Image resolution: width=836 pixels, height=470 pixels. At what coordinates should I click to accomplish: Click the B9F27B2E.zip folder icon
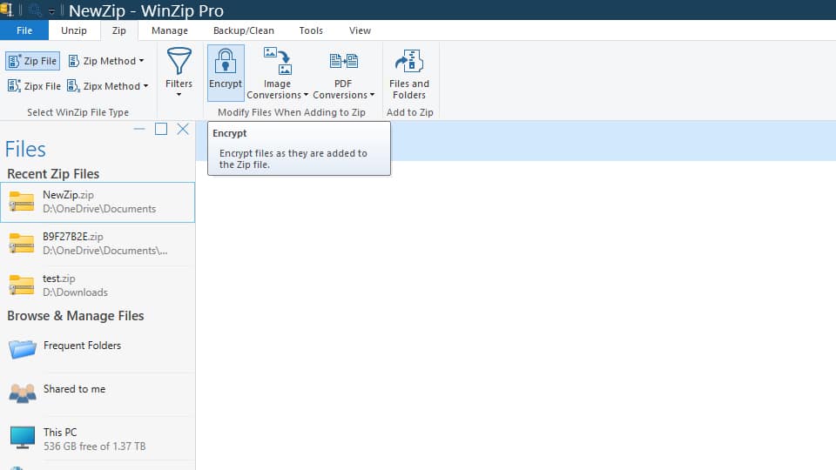pyautogui.click(x=21, y=243)
